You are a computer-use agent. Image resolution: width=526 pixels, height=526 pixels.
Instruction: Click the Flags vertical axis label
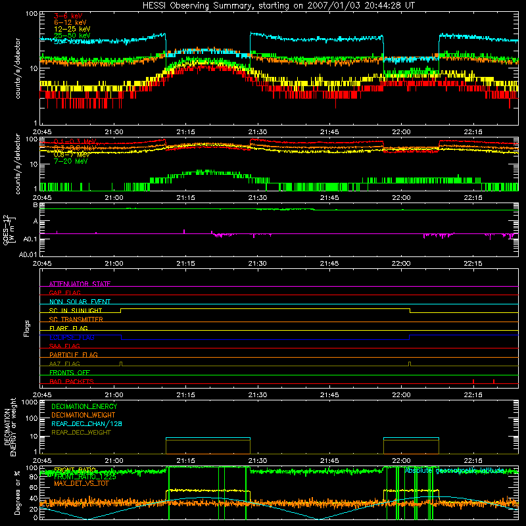pos(27,328)
